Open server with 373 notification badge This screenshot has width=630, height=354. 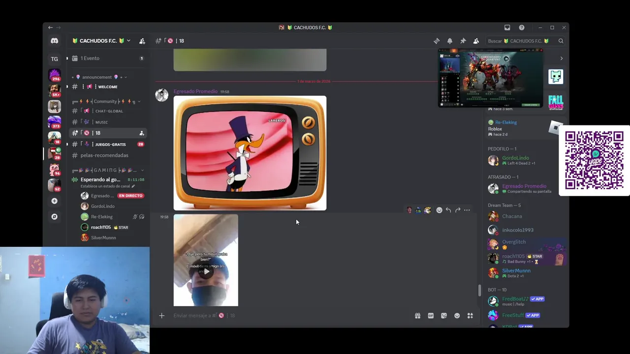(55, 122)
